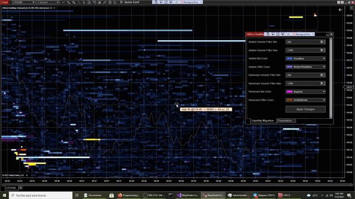
Task: Open the Added Bid Color dropdown
Action: point(306,59)
